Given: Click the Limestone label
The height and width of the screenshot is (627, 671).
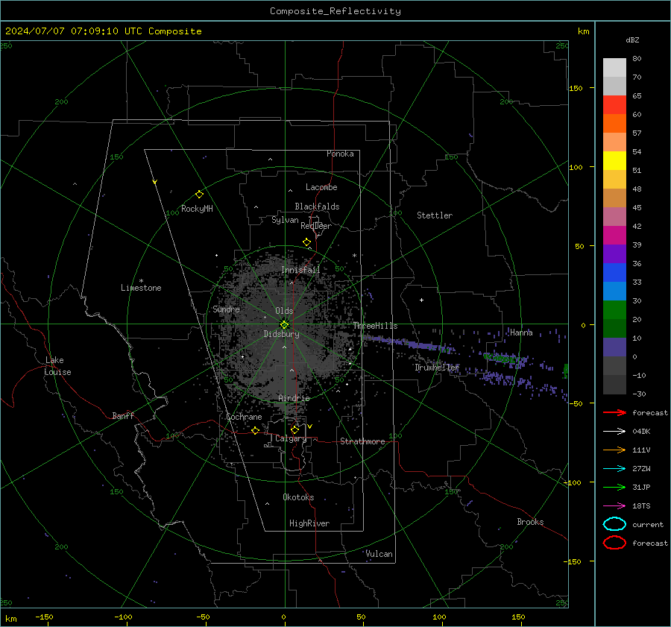Looking at the screenshot, I should click(x=141, y=288).
